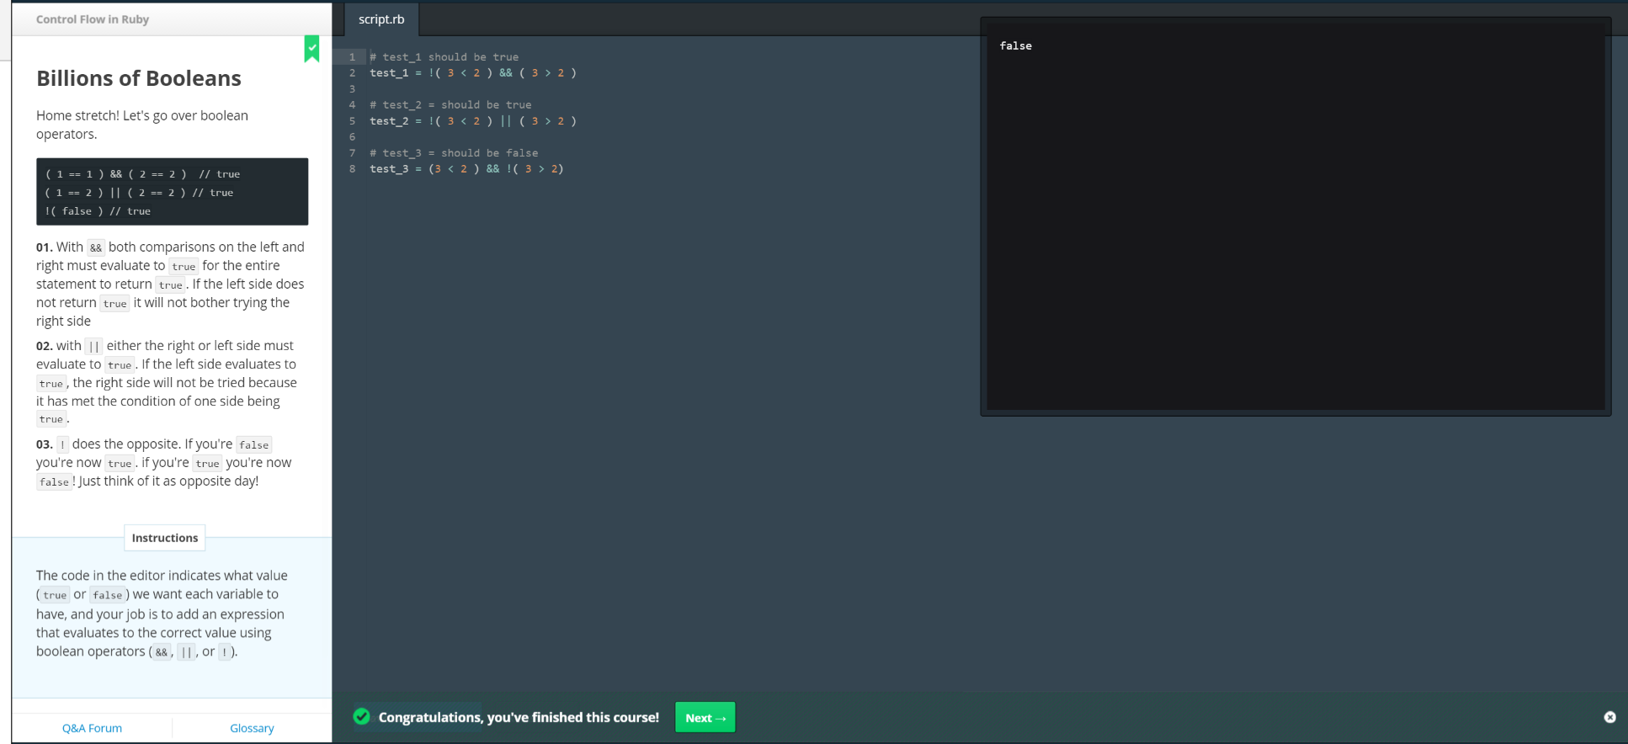Select the script.rb editor tab
Image resolution: width=1628 pixels, height=744 pixels.
(381, 19)
